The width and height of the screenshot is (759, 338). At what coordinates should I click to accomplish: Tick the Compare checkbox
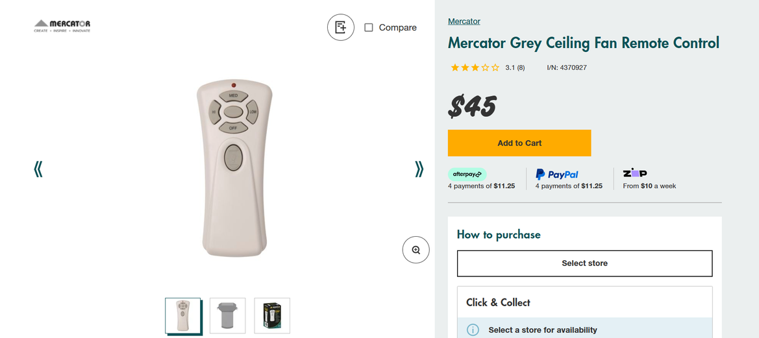pos(369,27)
